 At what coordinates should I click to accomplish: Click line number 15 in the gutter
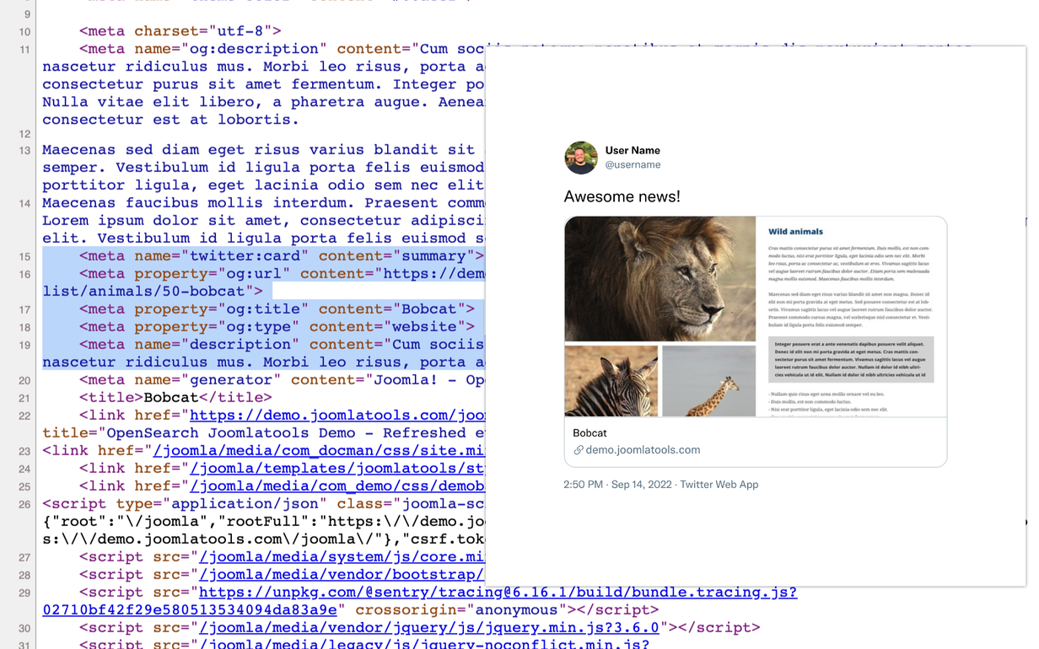[24, 257]
